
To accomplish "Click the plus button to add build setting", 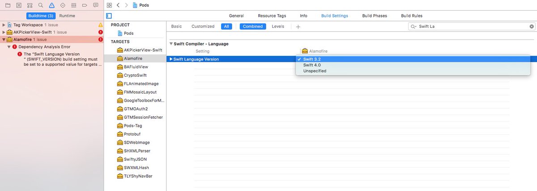I will (298, 26).
